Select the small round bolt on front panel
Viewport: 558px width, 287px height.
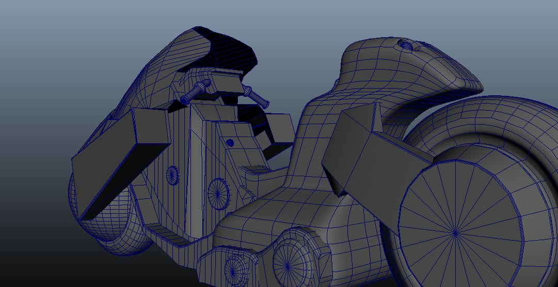click(x=230, y=143)
